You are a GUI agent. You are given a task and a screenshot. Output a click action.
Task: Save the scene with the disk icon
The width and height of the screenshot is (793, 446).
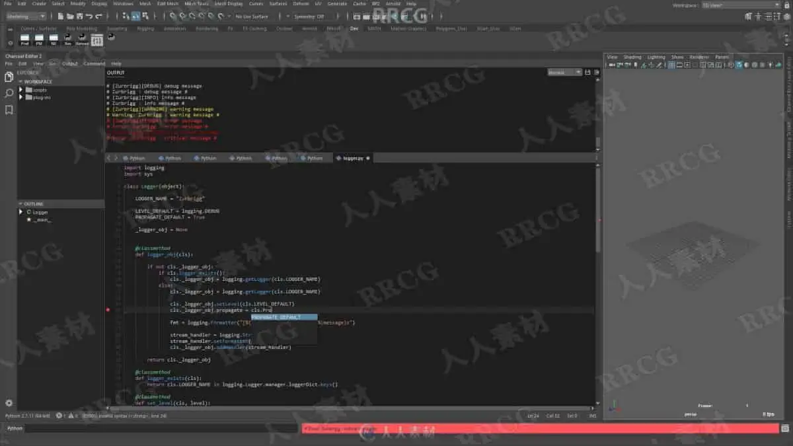click(x=79, y=16)
